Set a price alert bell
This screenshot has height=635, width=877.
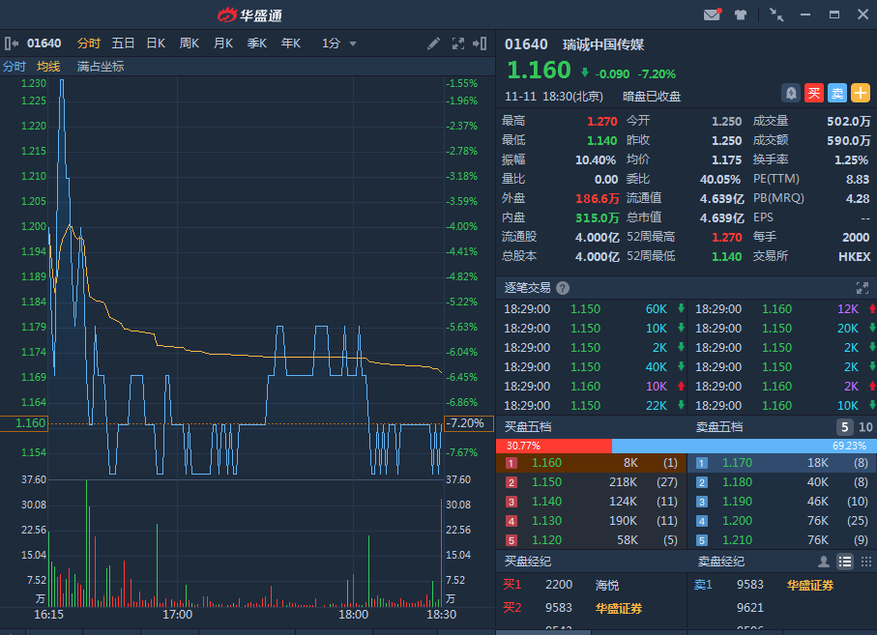point(791,93)
